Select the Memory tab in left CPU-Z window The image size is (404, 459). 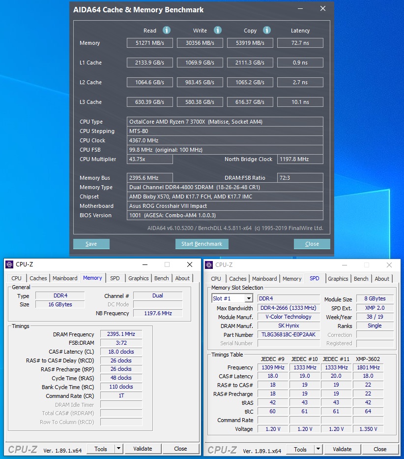click(x=92, y=278)
